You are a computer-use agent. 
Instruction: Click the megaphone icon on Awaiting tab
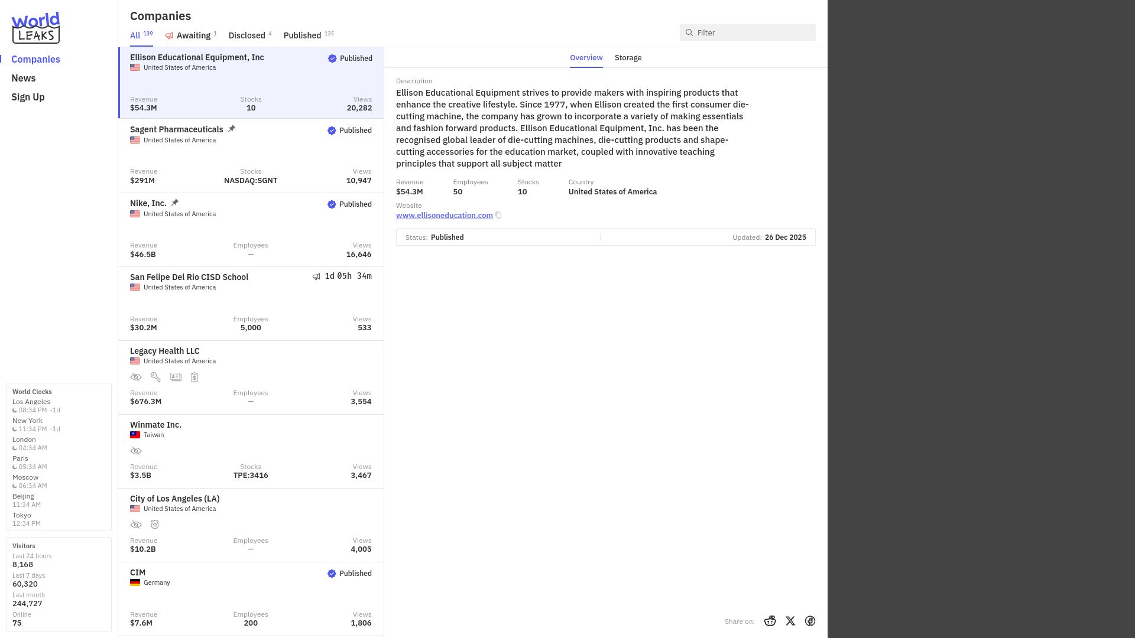(169, 36)
